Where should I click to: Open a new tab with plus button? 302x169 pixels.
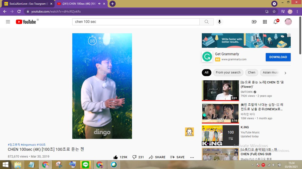(x=112, y=4)
